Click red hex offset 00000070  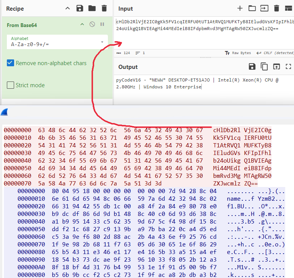(18, 184)
